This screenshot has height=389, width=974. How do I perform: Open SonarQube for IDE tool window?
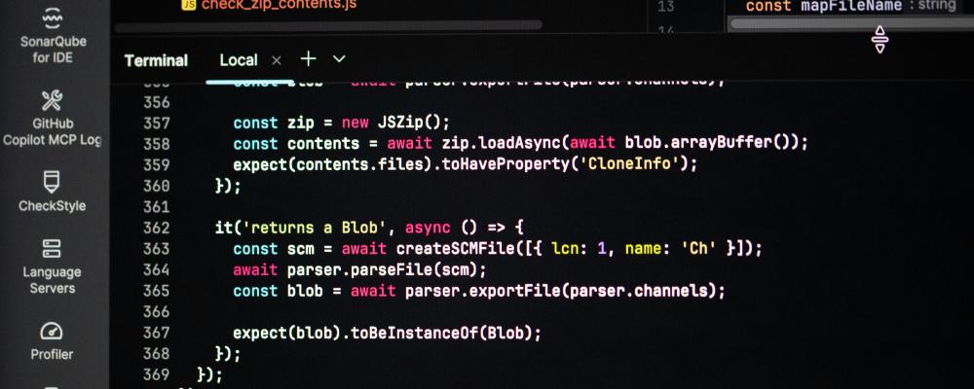pos(53,37)
